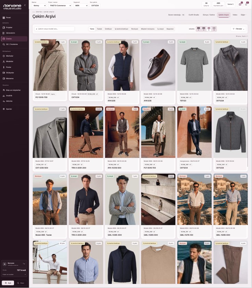
Task: Filter by Müşteri revizyonu status
Action: point(148,29)
